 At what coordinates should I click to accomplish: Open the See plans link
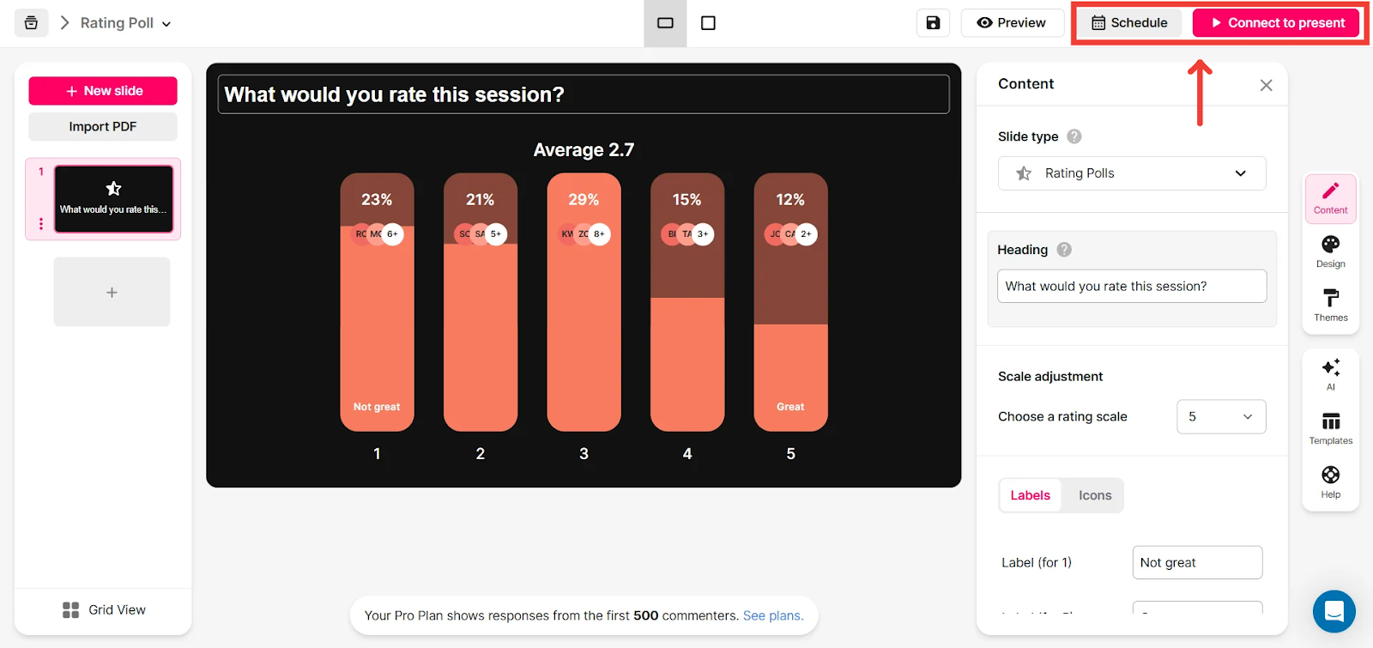pyautogui.click(x=773, y=615)
